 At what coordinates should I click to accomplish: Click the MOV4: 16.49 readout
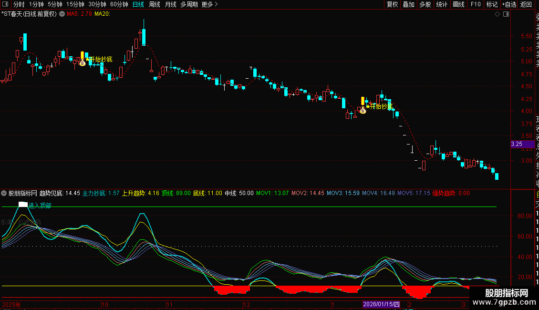pyautogui.click(x=378, y=193)
